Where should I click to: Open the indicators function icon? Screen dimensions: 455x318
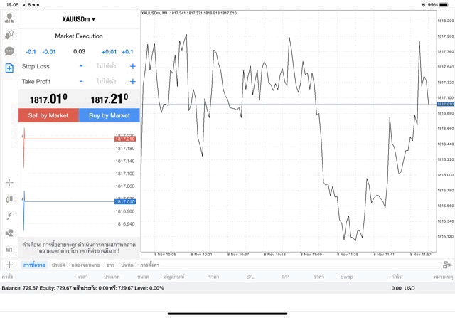click(10, 216)
